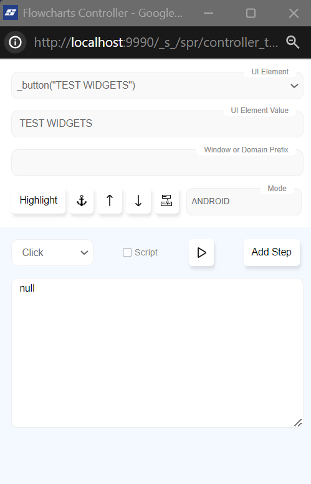
Task: Click inside the null output text area
Action: click(x=157, y=353)
